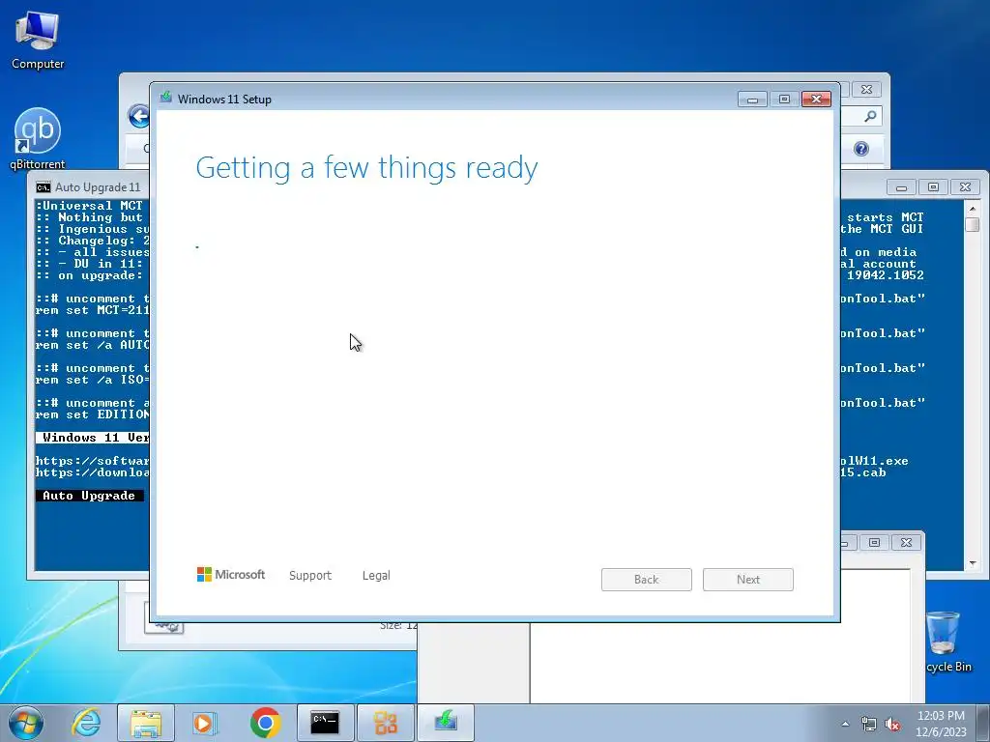
Task: Launch Internet Explorer from taskbar
Action: (x=86, y=723)
